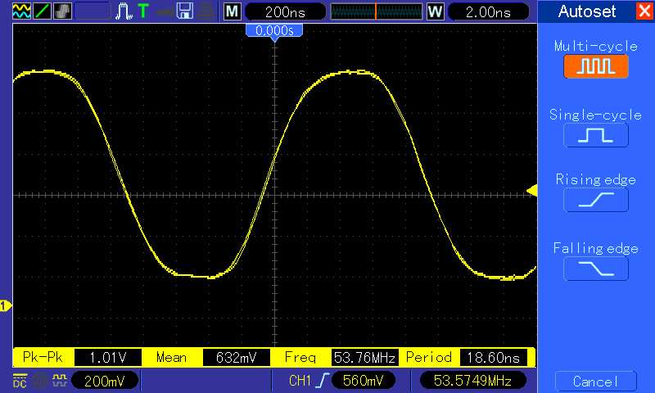
Task: Click the Freq measurement label
Action: (x=300, y=358)
